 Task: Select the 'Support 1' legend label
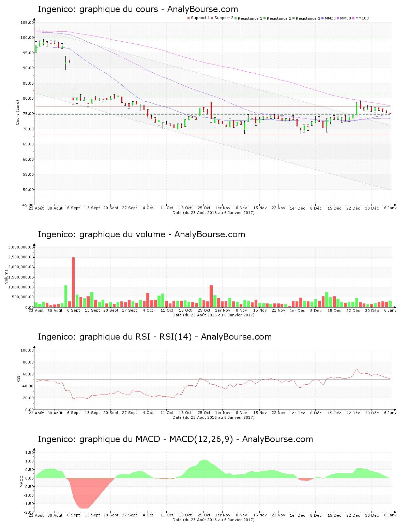point(200,18)
